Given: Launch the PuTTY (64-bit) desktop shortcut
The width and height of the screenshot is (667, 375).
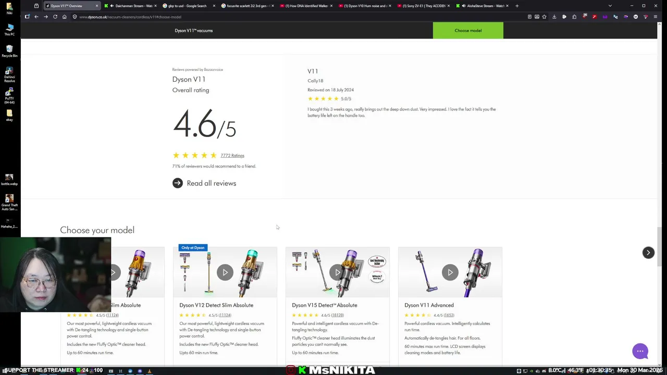Looking at the screenshot, I should click(9, 95).
